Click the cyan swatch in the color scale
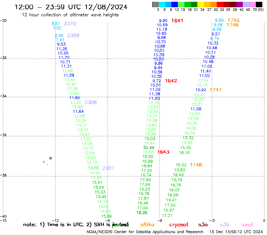This screenshot has height=235, width=267. coord(162,4)
